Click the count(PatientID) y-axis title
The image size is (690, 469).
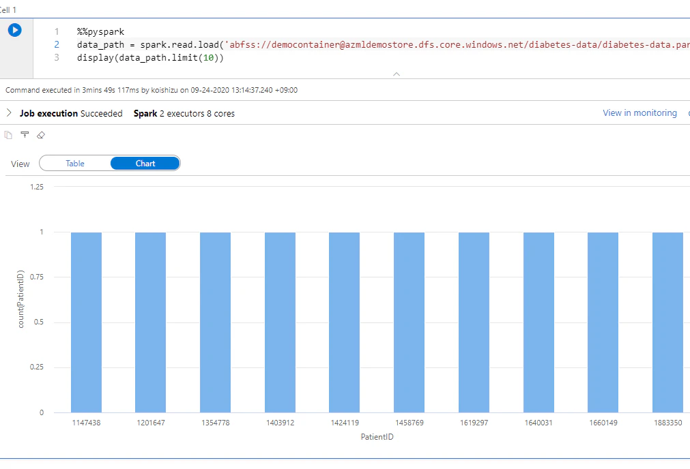point(20,299)
